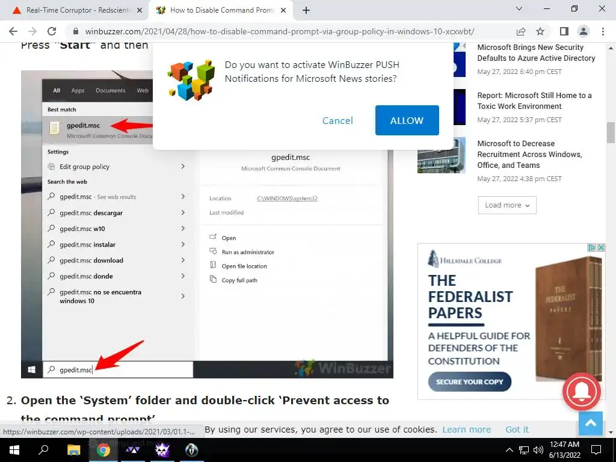Screen dimensions: 616x462
Task: Open the Windows action center notifications
Action: click(596, 450)
